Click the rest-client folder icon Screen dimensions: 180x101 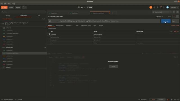[4, 28]
